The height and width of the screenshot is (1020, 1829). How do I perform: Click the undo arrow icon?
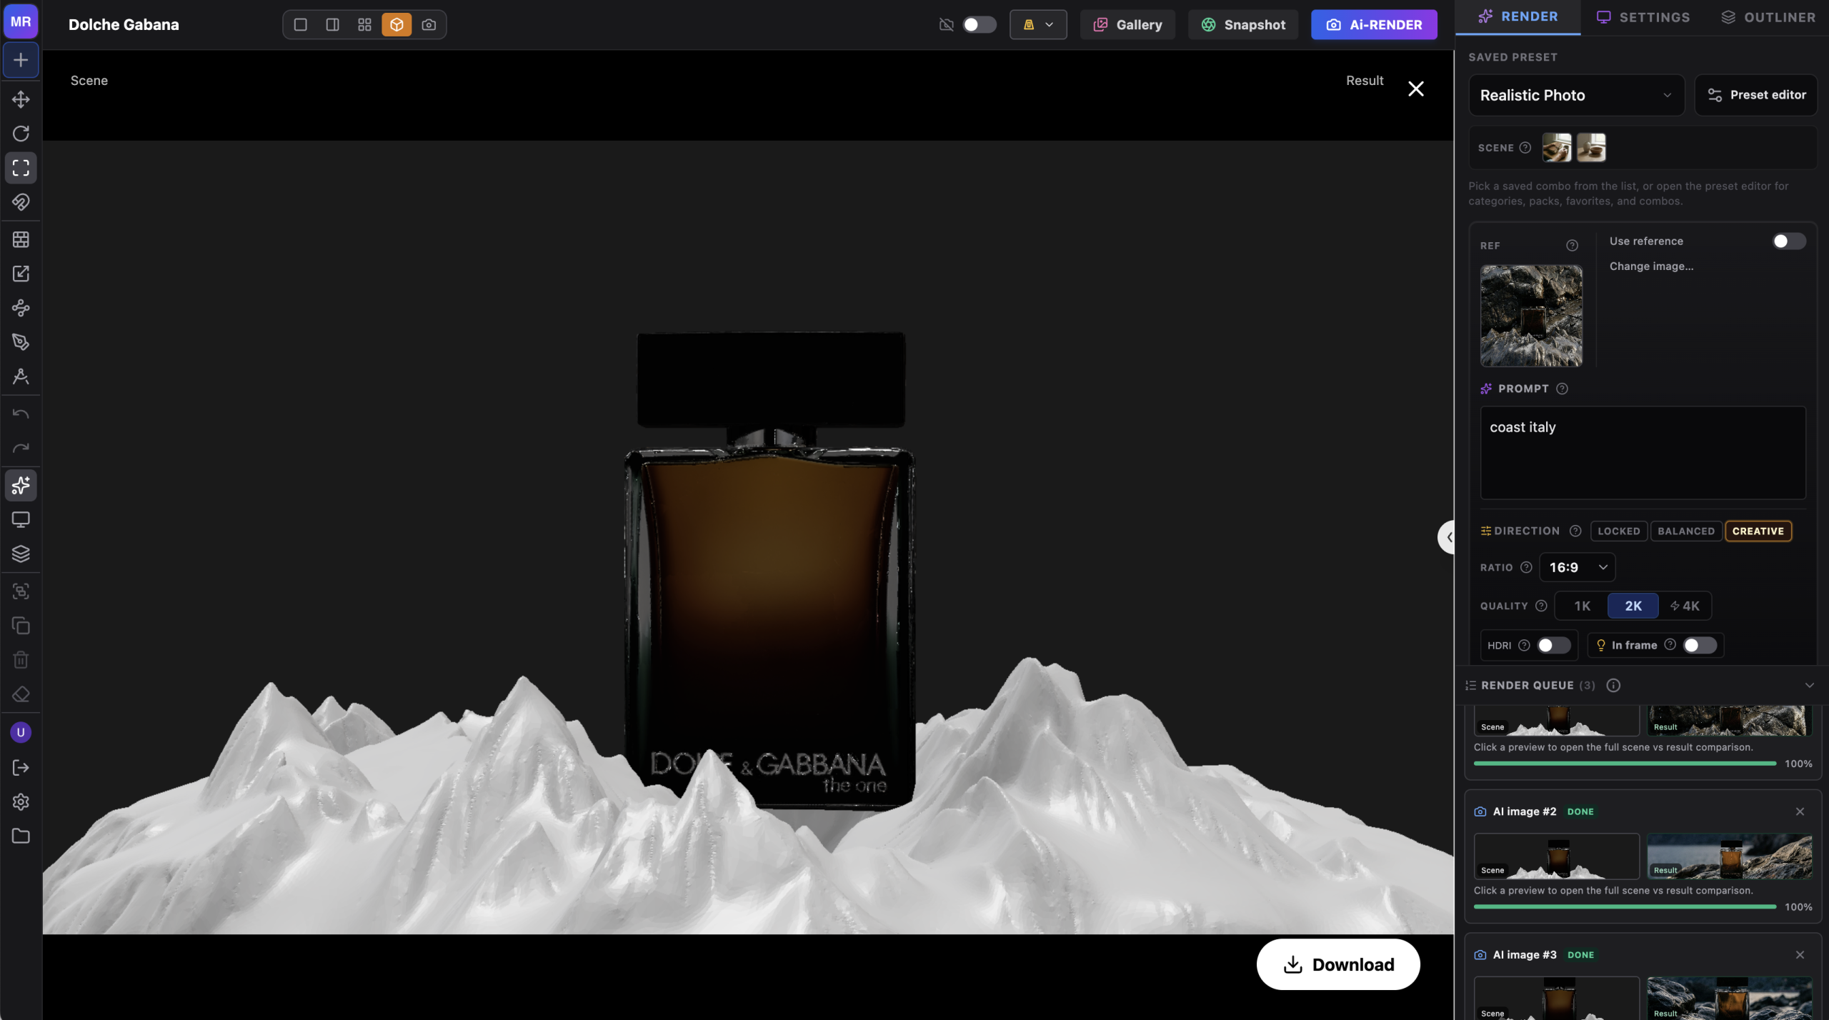pyautogui.click(x=21, y=414)
